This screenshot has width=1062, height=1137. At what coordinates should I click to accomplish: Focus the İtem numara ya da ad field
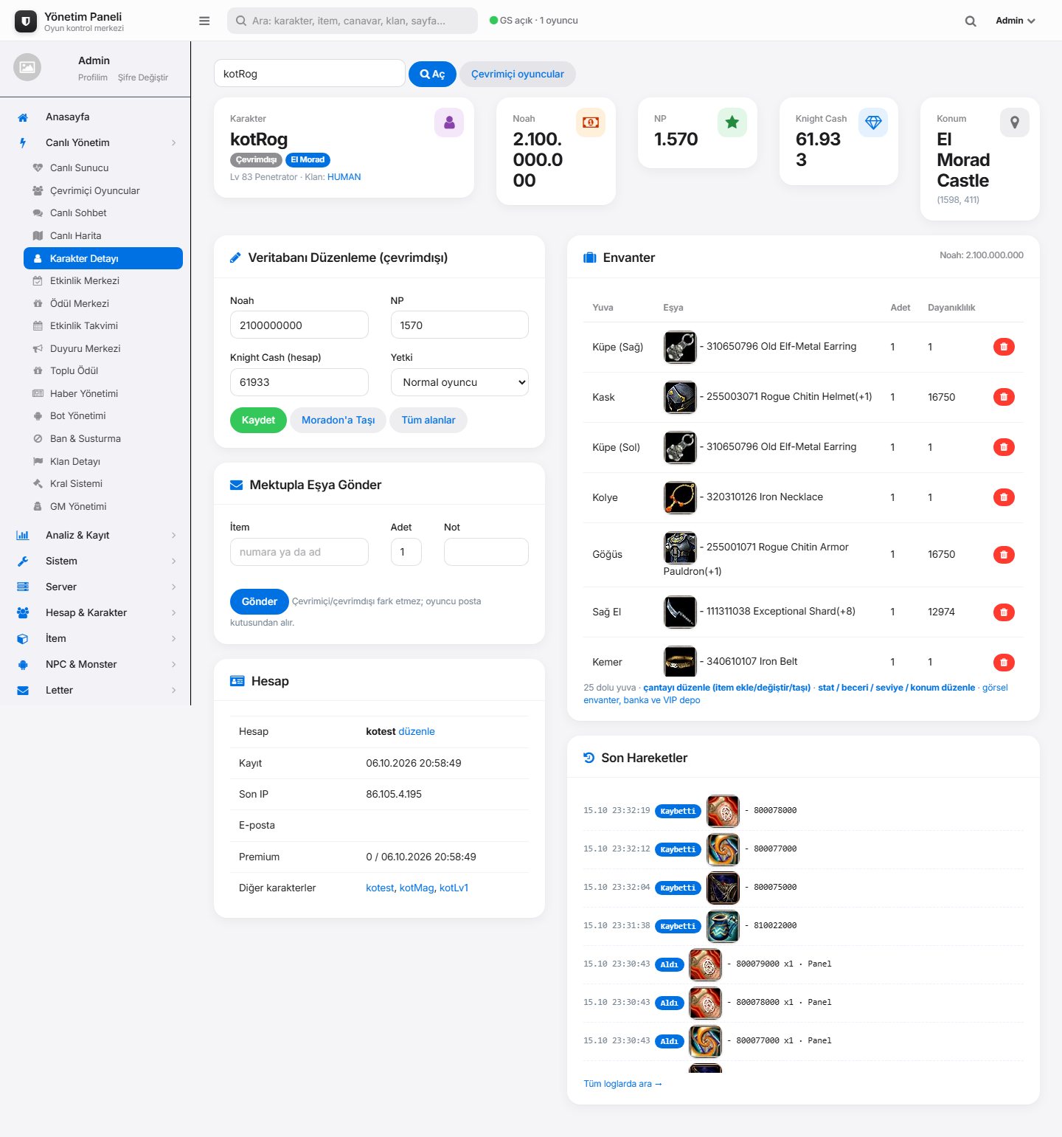coord(299,552)
